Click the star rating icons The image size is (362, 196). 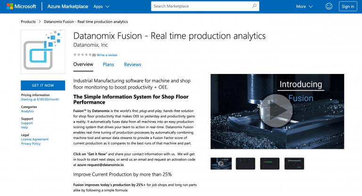tap(82, 55)
